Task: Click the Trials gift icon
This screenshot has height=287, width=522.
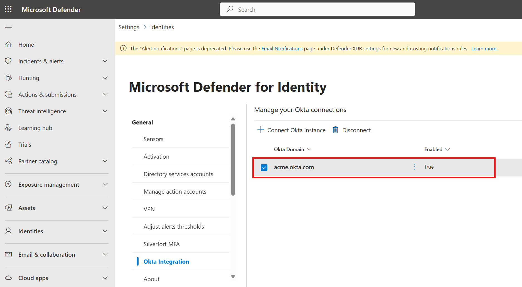Action: click(x=8, y=144)
